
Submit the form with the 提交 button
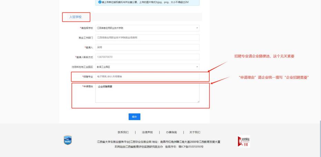(x=134, y=117)
